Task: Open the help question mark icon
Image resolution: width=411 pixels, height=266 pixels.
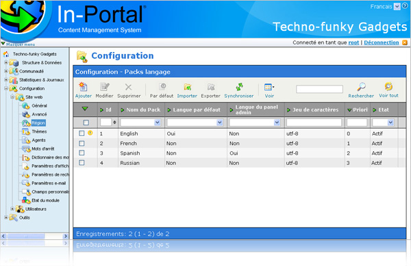Action: 405,6
